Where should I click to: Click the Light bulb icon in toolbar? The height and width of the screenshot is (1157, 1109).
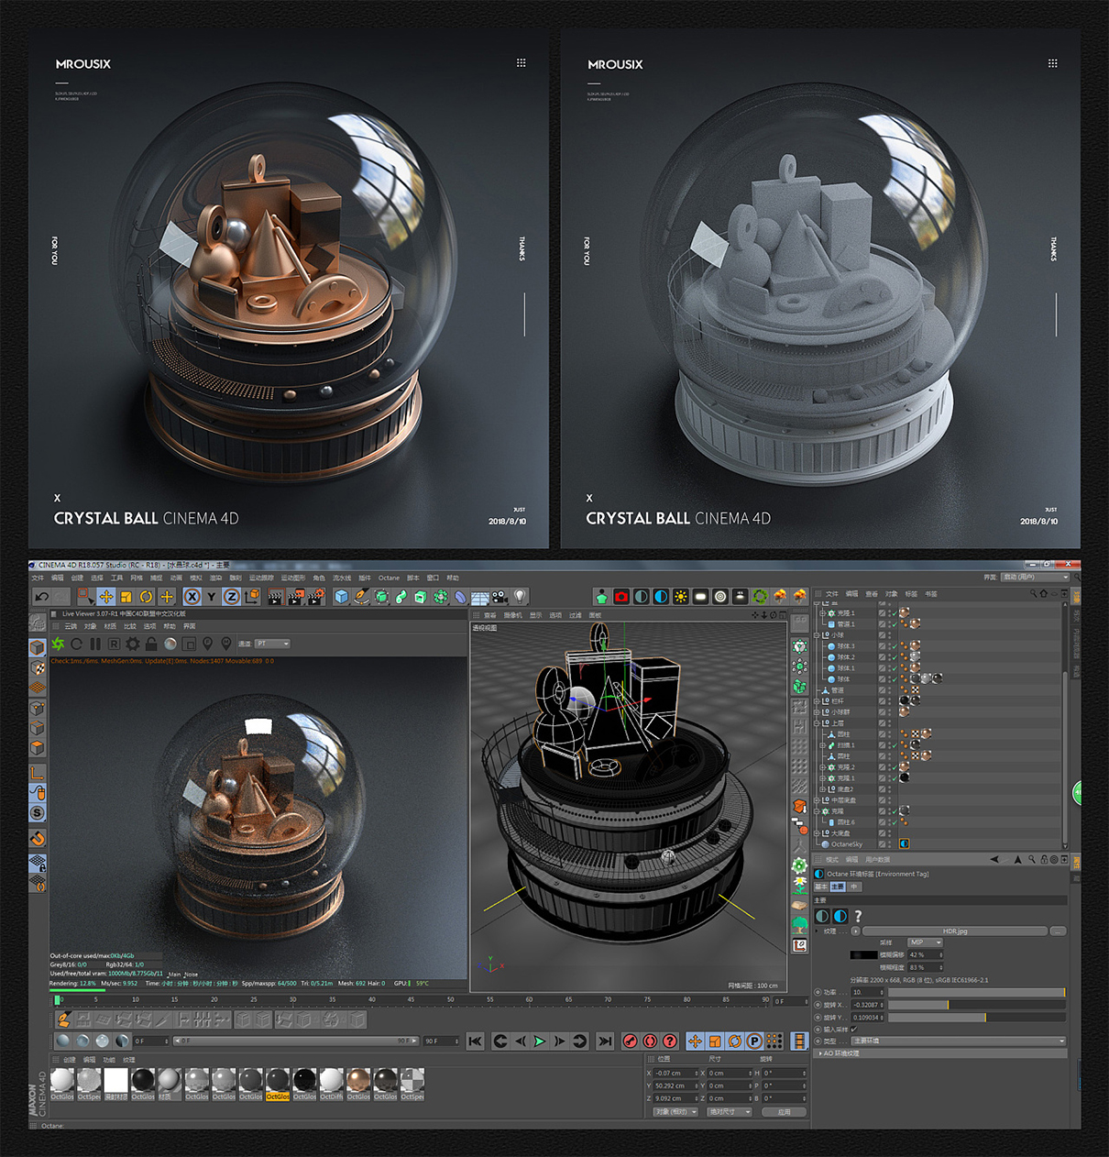520,597
